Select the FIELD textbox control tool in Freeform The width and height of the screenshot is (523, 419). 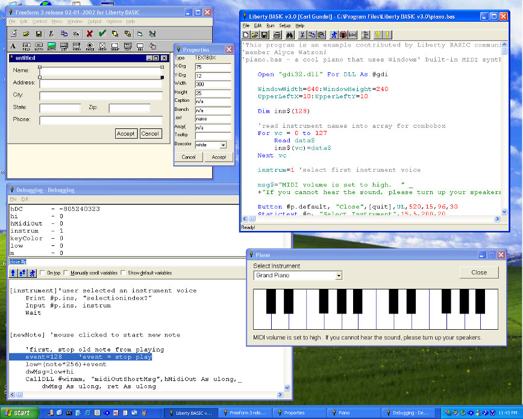(x=27, y=46)
